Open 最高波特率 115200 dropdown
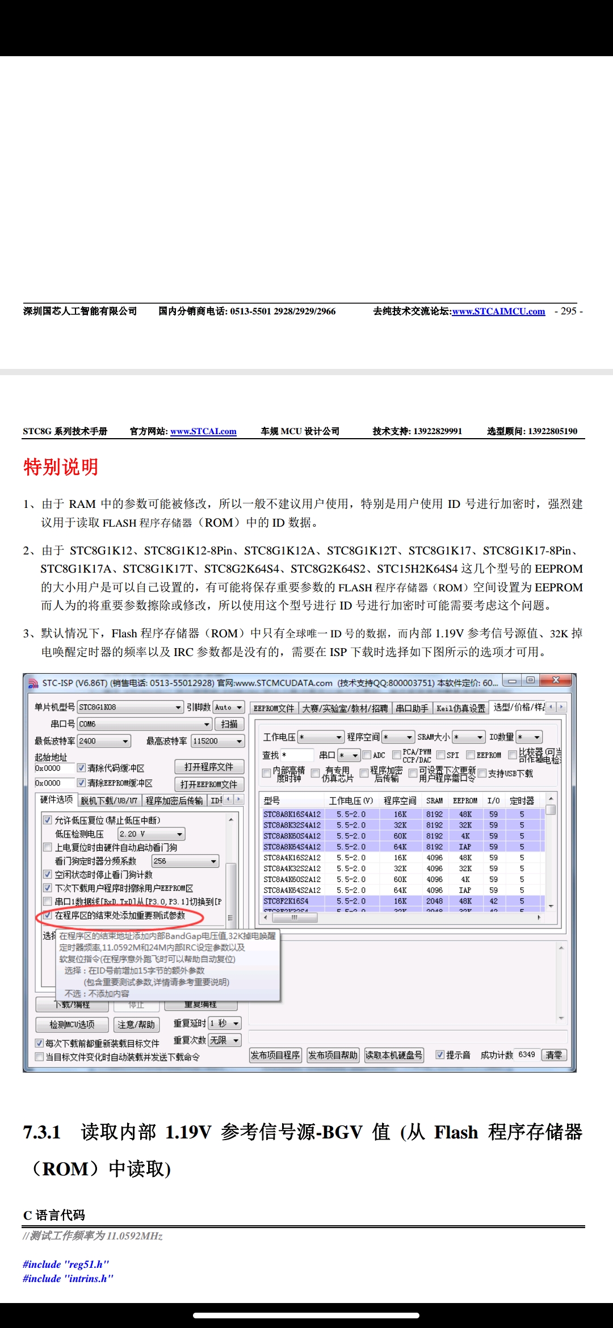 pos(217,741)
